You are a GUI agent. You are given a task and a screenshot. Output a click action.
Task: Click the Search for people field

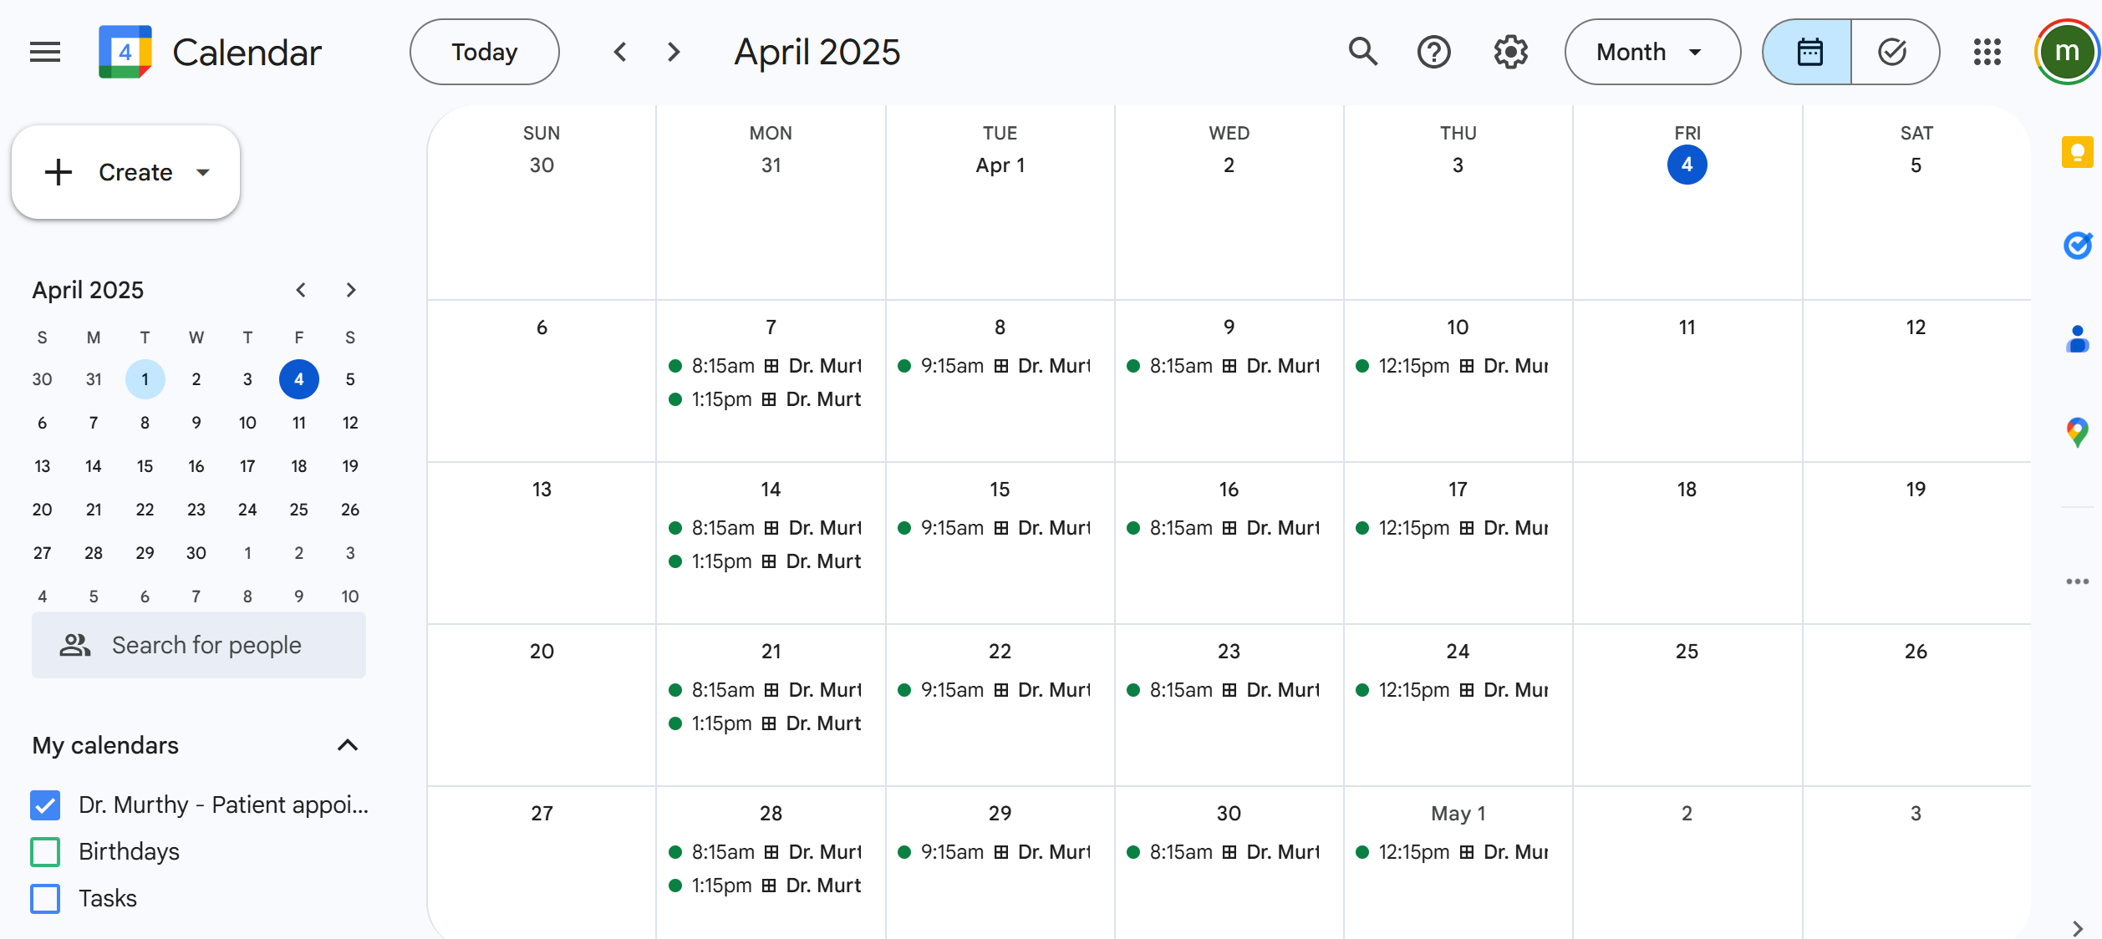(x=206, y=645)
